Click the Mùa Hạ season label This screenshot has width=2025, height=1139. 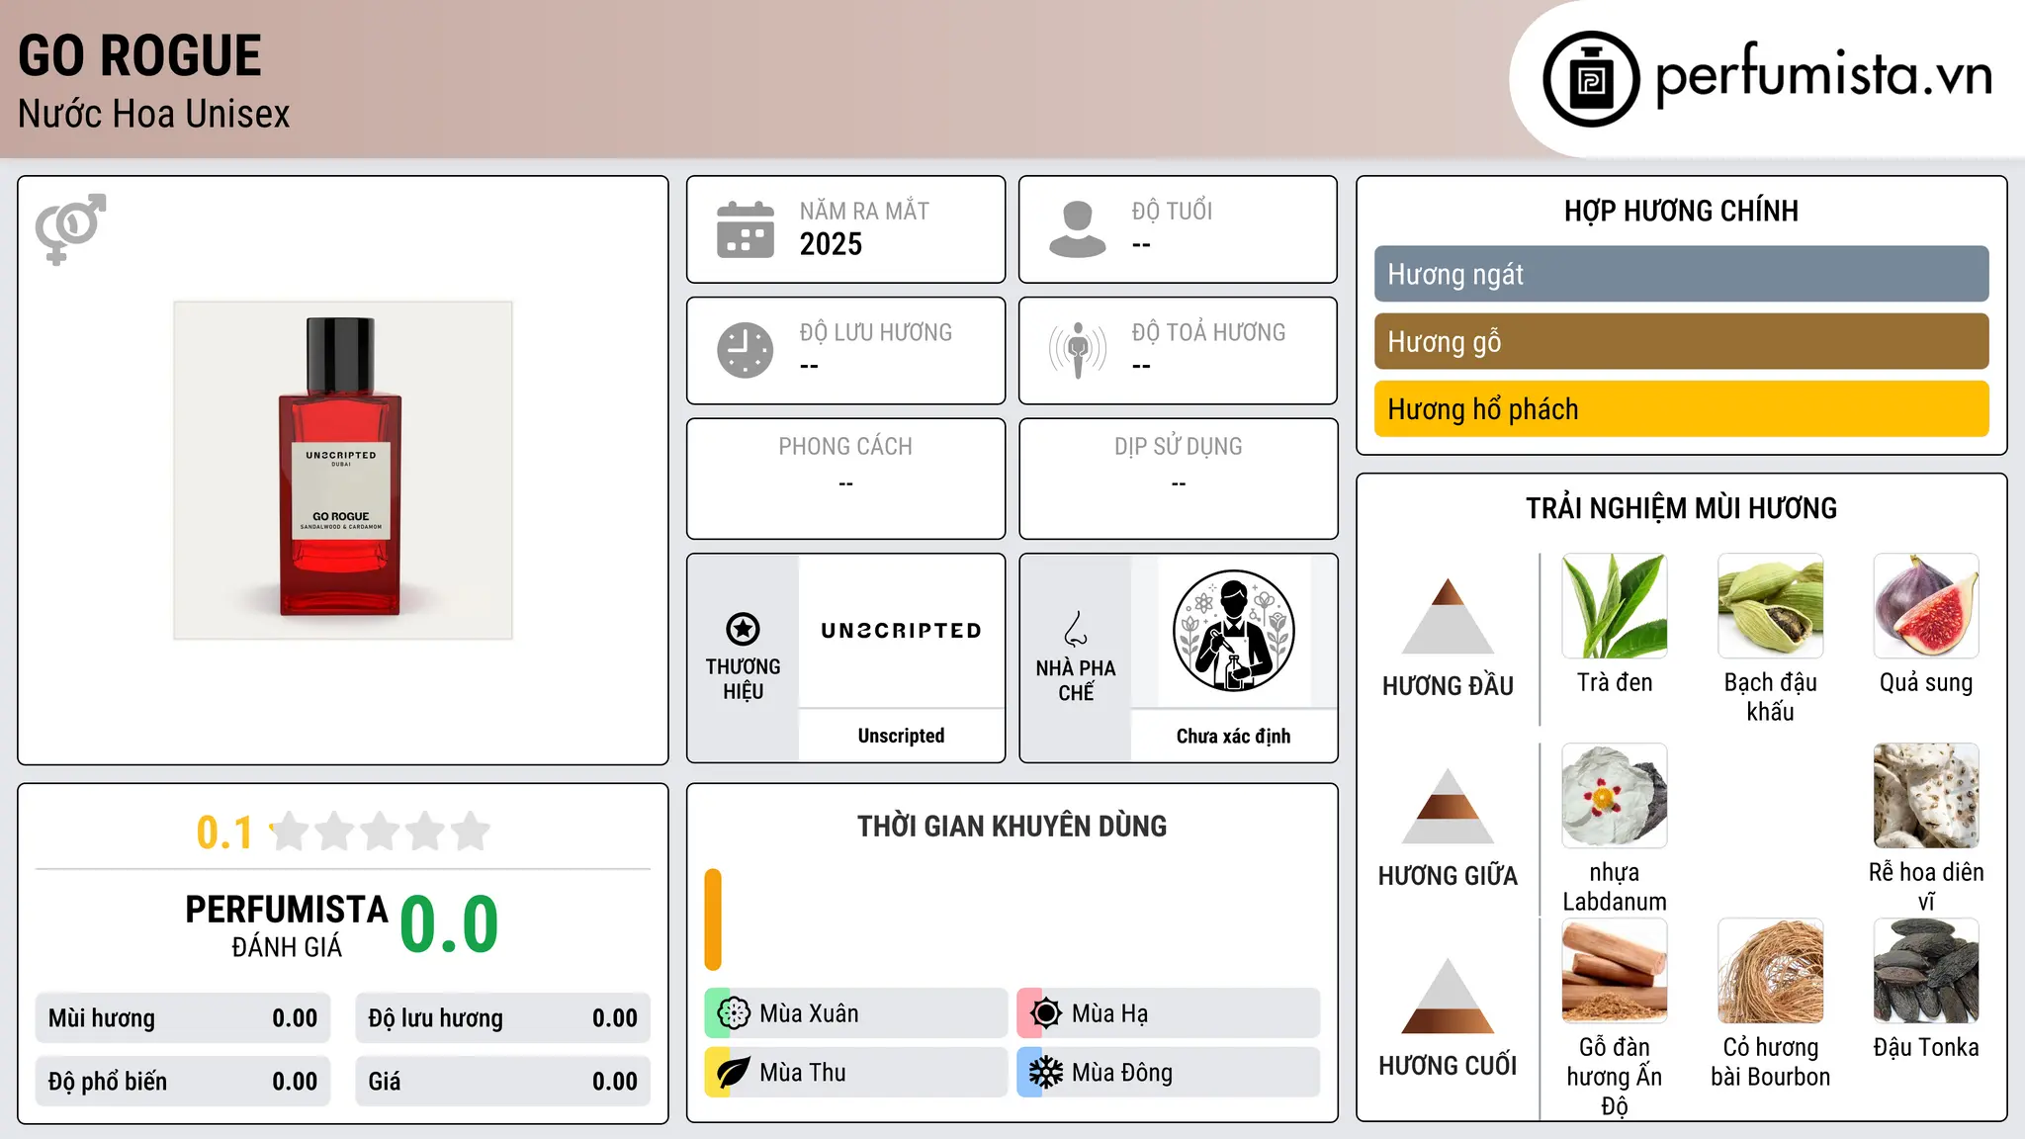(x=1110, y=1013)
